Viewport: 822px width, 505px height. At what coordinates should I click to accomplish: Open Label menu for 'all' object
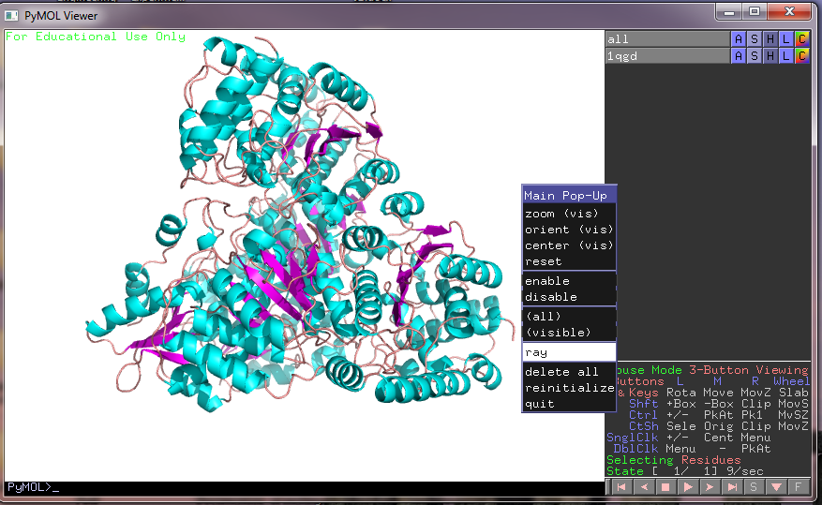tap(785, 38)
